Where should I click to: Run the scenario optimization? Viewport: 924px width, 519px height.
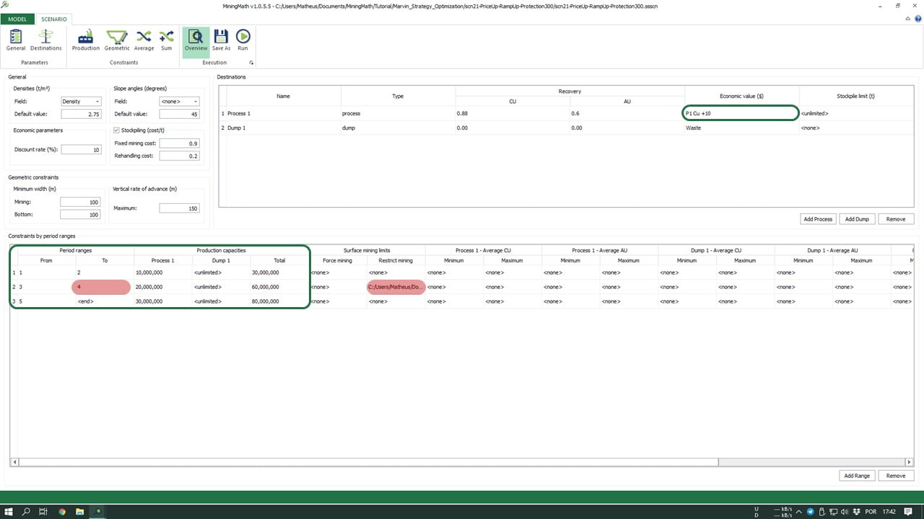[x=243, y=40]
